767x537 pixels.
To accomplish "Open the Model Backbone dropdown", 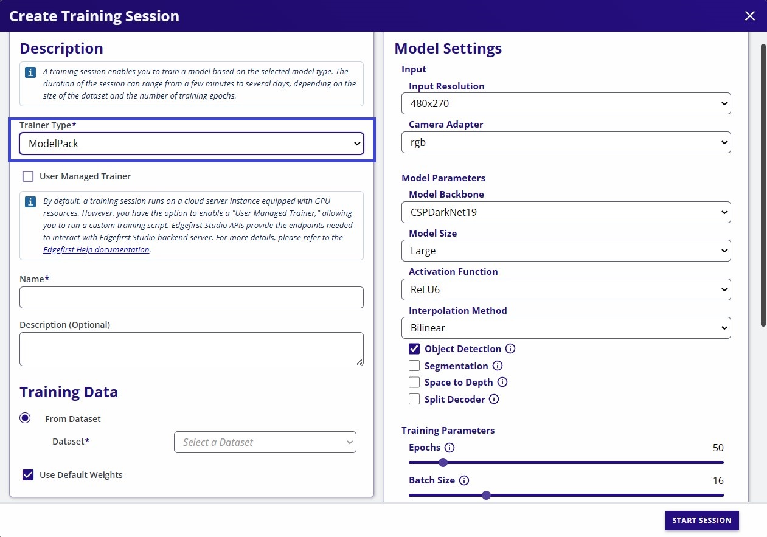I will 566,212.
